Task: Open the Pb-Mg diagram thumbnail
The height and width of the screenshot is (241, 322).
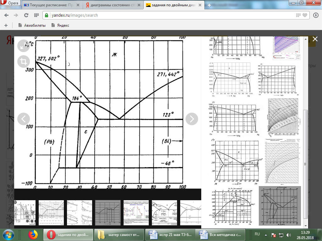Action: tap(237, 48)
